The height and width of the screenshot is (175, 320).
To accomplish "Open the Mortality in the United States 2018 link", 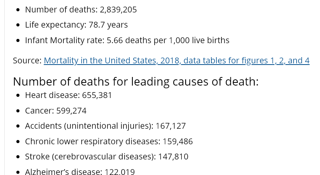I will tap(176, 61).
